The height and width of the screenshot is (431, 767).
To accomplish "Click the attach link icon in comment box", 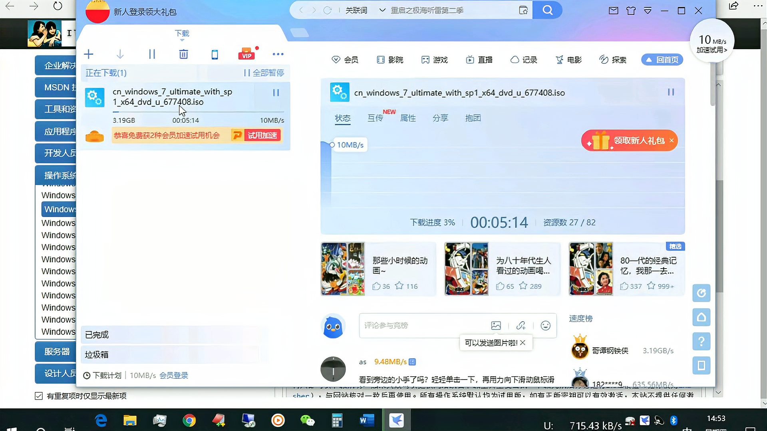I will click(521, 326).
